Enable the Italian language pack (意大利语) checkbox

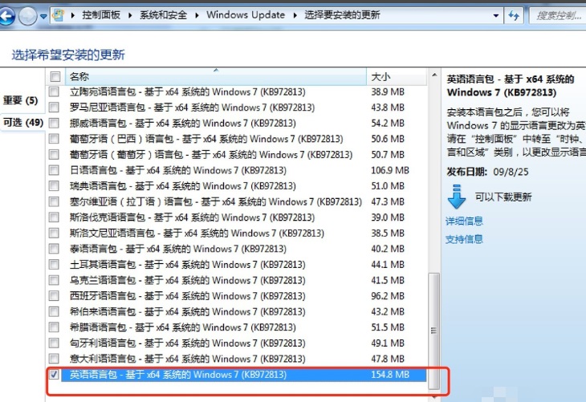(55, 359)
